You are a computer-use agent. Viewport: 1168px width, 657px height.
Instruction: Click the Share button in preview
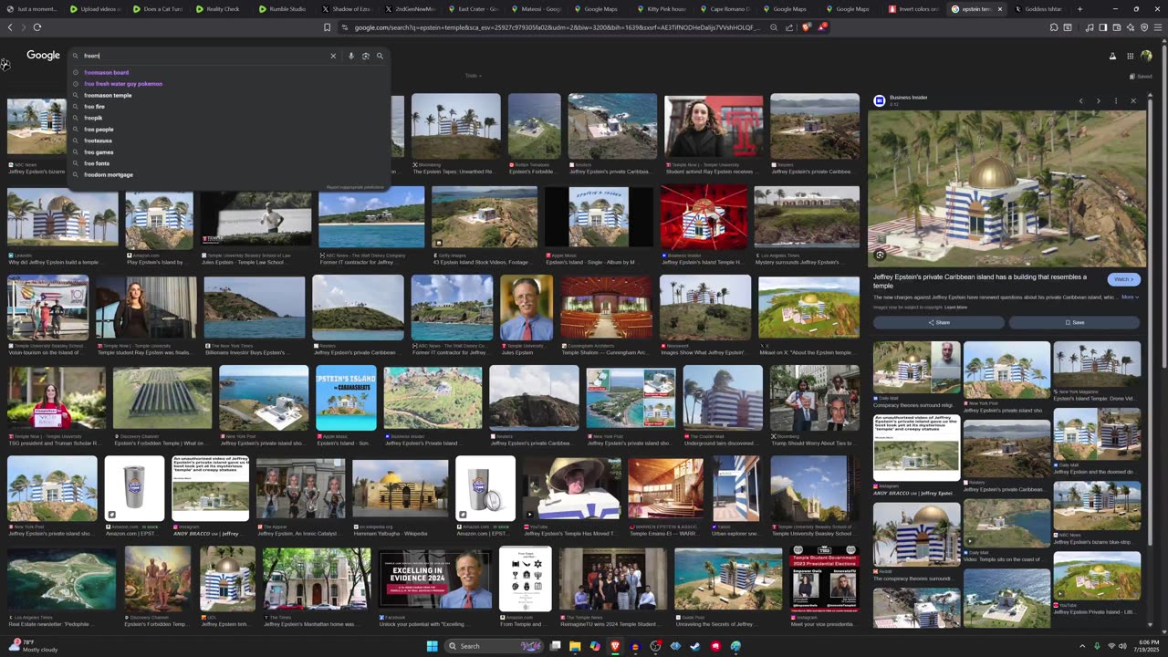click(938, 322)
